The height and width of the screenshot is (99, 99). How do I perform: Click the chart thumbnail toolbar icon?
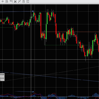coord(24,2)
